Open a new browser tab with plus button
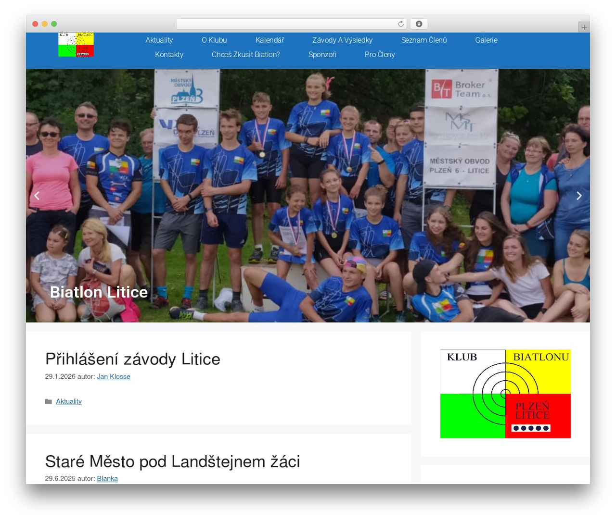This screenshot has height=521, width=616. [x=584, y=27]
